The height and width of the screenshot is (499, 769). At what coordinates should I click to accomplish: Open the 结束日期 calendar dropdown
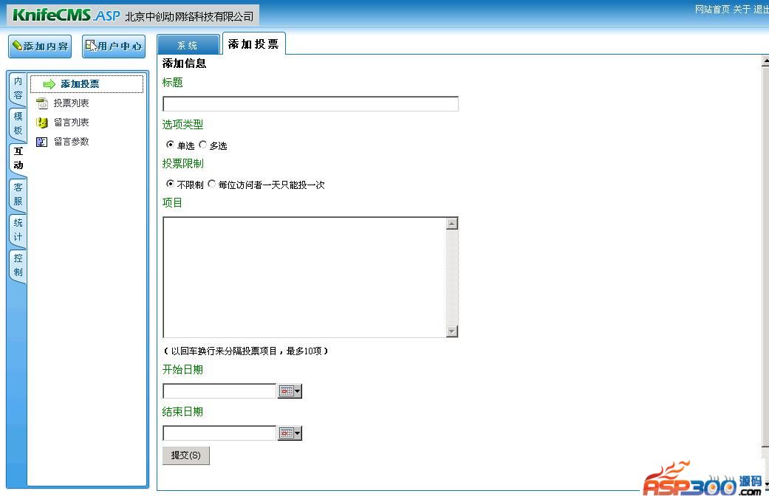coord(290,433)
